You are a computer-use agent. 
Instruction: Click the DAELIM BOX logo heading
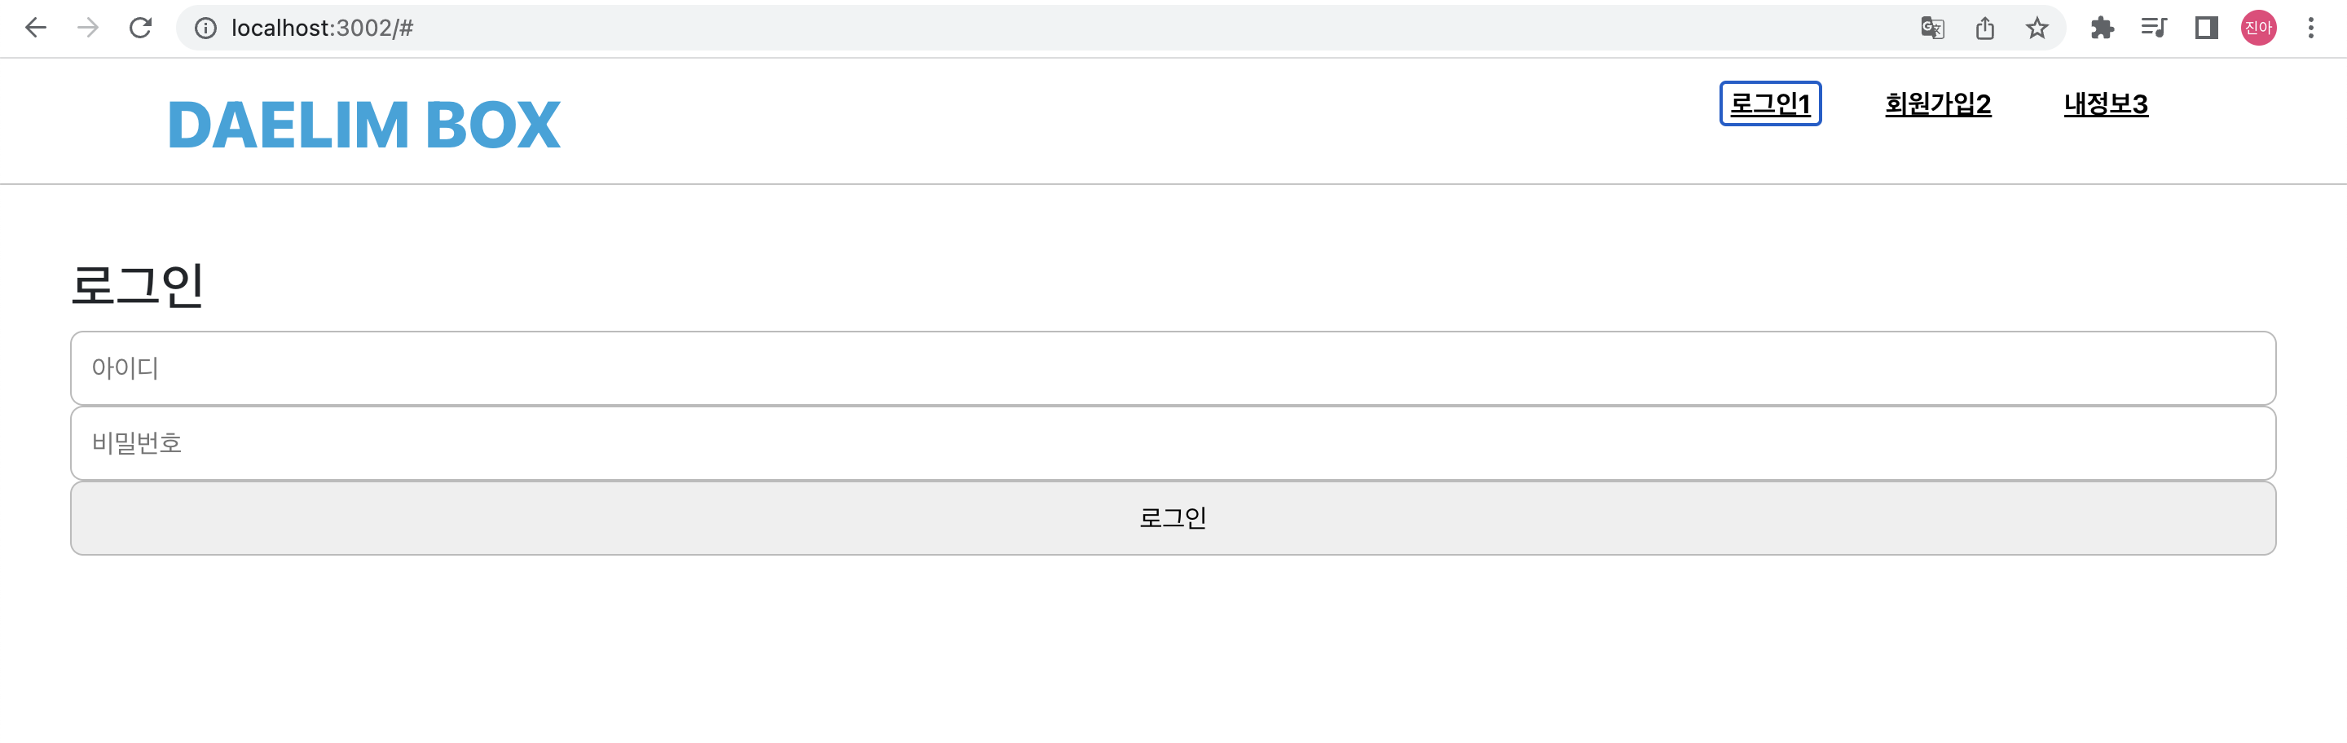(363, 125)
